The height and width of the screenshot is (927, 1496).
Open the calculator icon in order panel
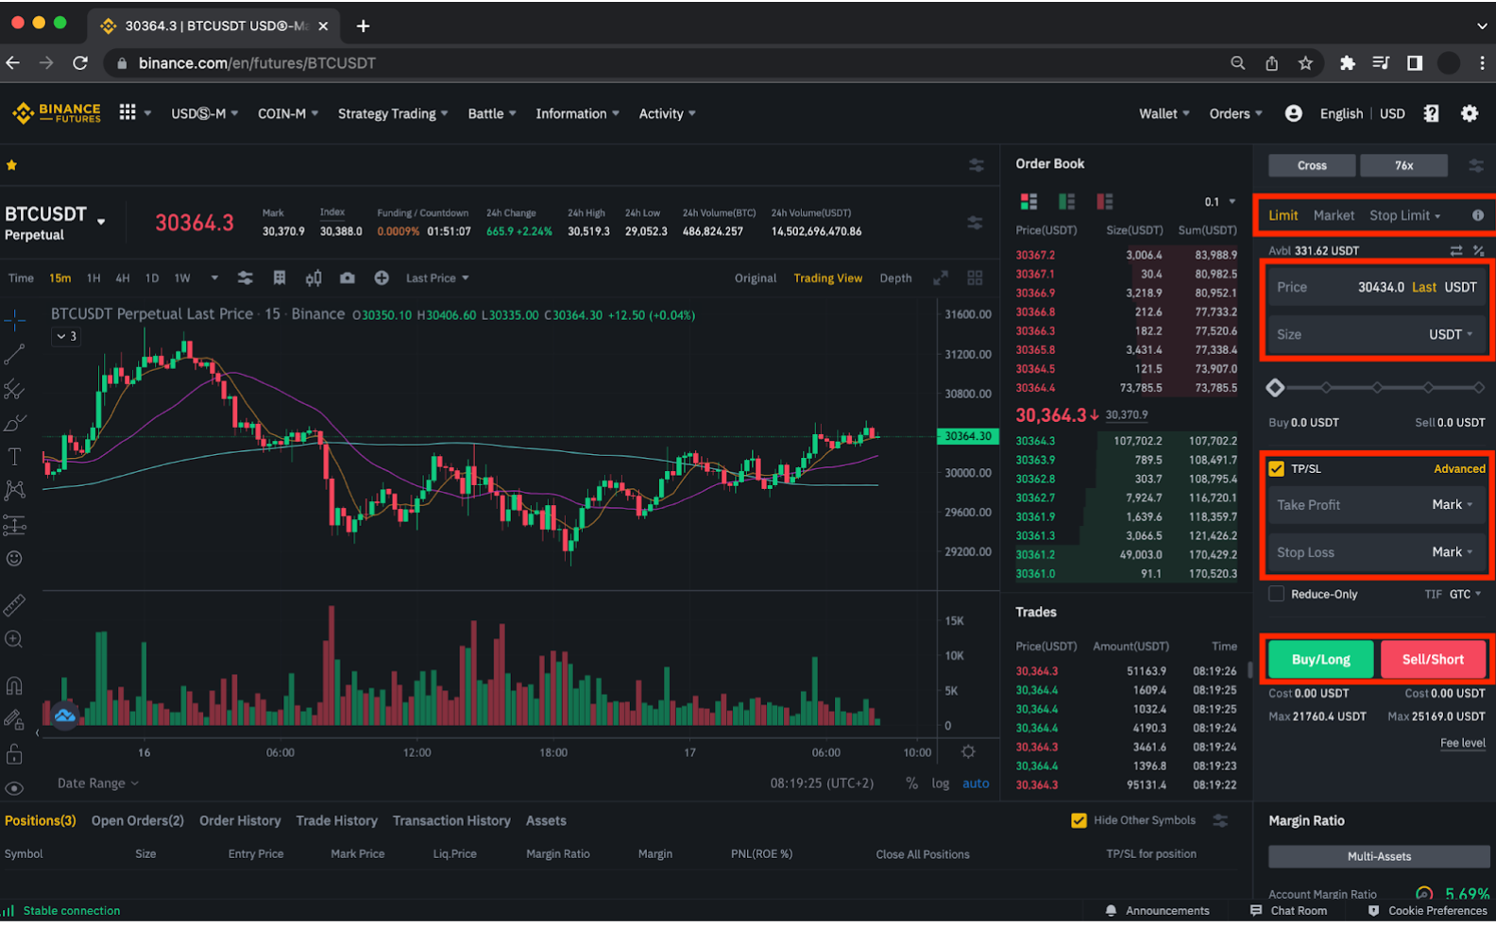click(x=1479, y=250)
